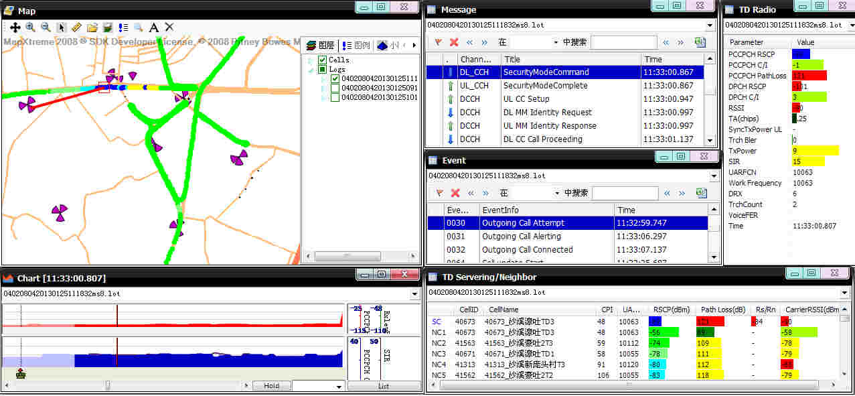Enable the 040208042013012509 log checkbox
This screenshot has height=396, width=855.
[335, 88]
